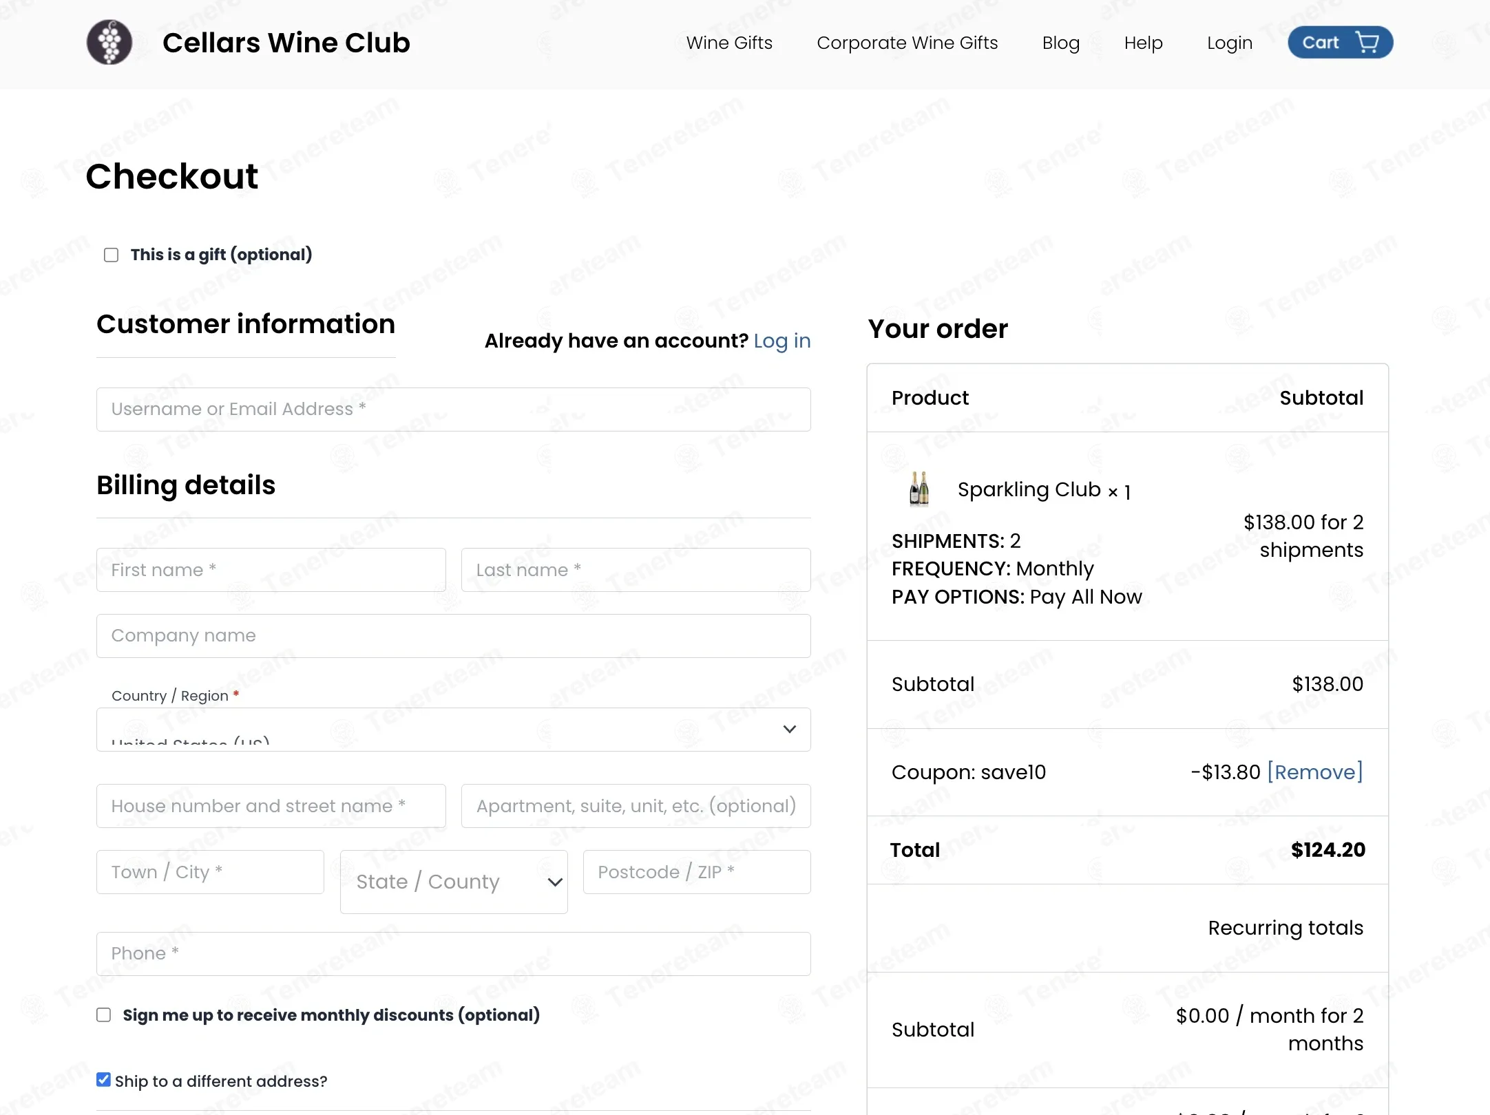Click '$138.00 for 2 shipments' price
This screenshot has width=1490, height=1115.
(1303, 536)
